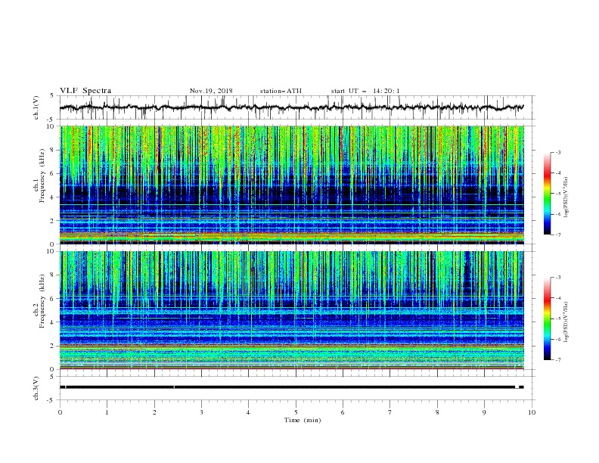
Task: Click time axis tick label "10"
Action: [532, 412]
